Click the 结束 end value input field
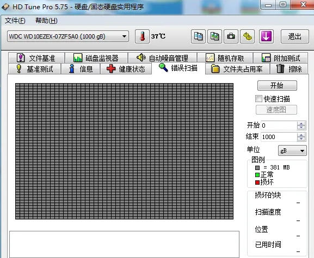 point(279,137)
